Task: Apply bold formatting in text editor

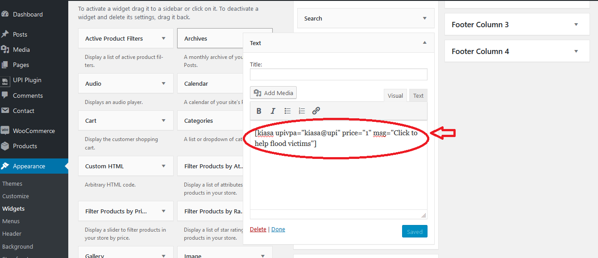Action: tap(259, 111)
